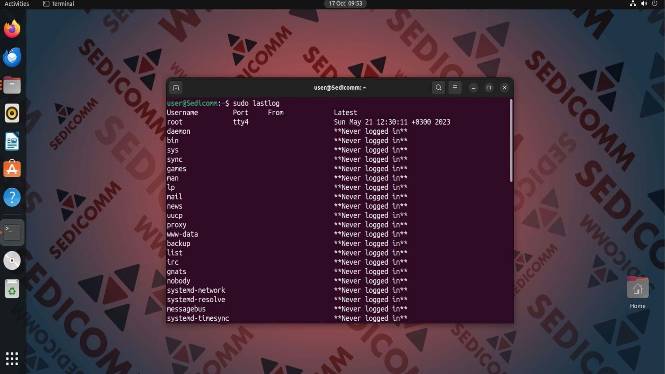Click the 'systemd-resolve' username
The width and height of the screenshot is (665, 374).
196,300
